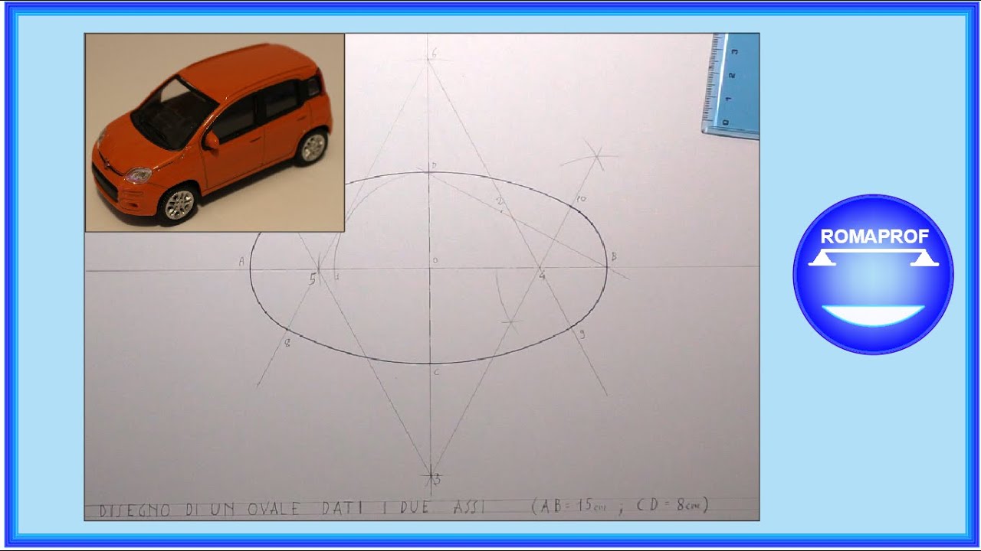Click the label '9' on the oval's lower right
Image resolution: width=981 pixels, height=551 pixels.
(582, 334)
